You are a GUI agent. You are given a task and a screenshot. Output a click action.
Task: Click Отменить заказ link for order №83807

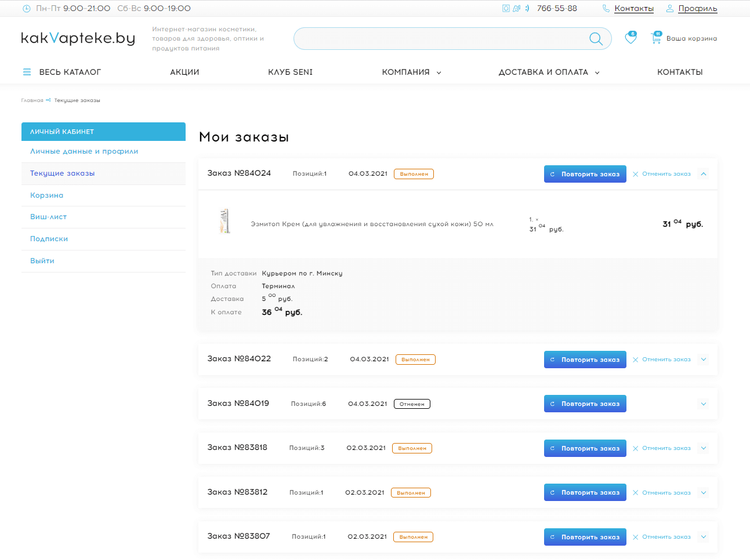click(x=666, y=537)
